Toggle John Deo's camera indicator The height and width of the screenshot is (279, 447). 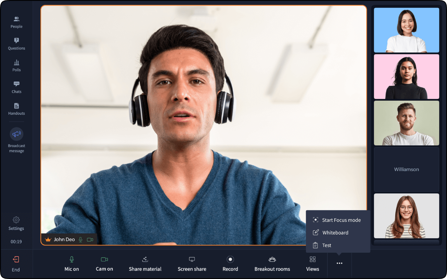pos(90,239)
